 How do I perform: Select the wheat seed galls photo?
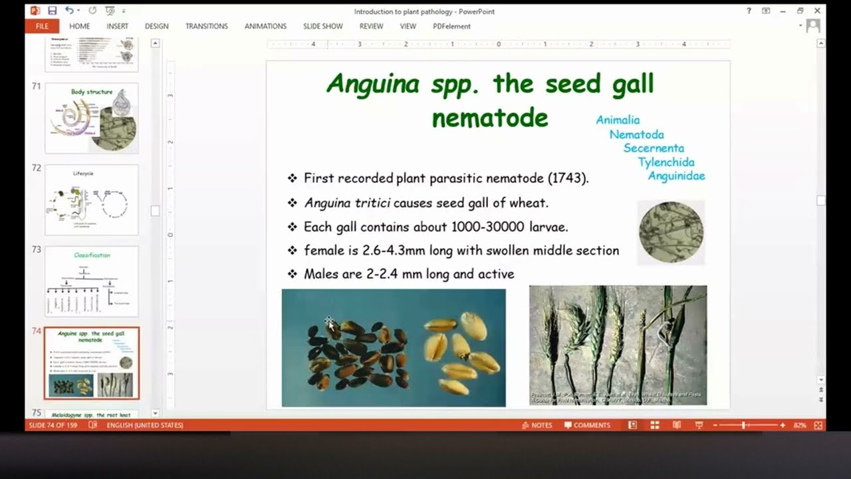[394, 347]
